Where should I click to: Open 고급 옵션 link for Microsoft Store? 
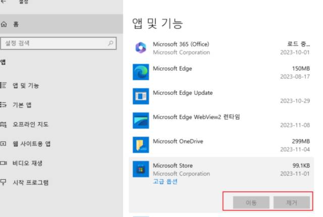click(165, 182)
